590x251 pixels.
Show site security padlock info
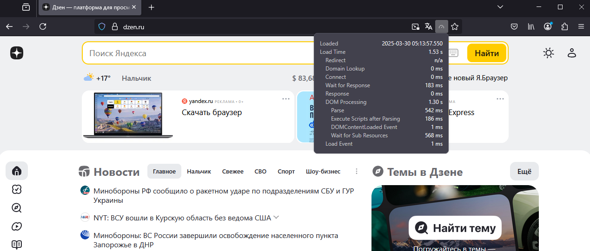pyautogui.click(x=114, y=27)
